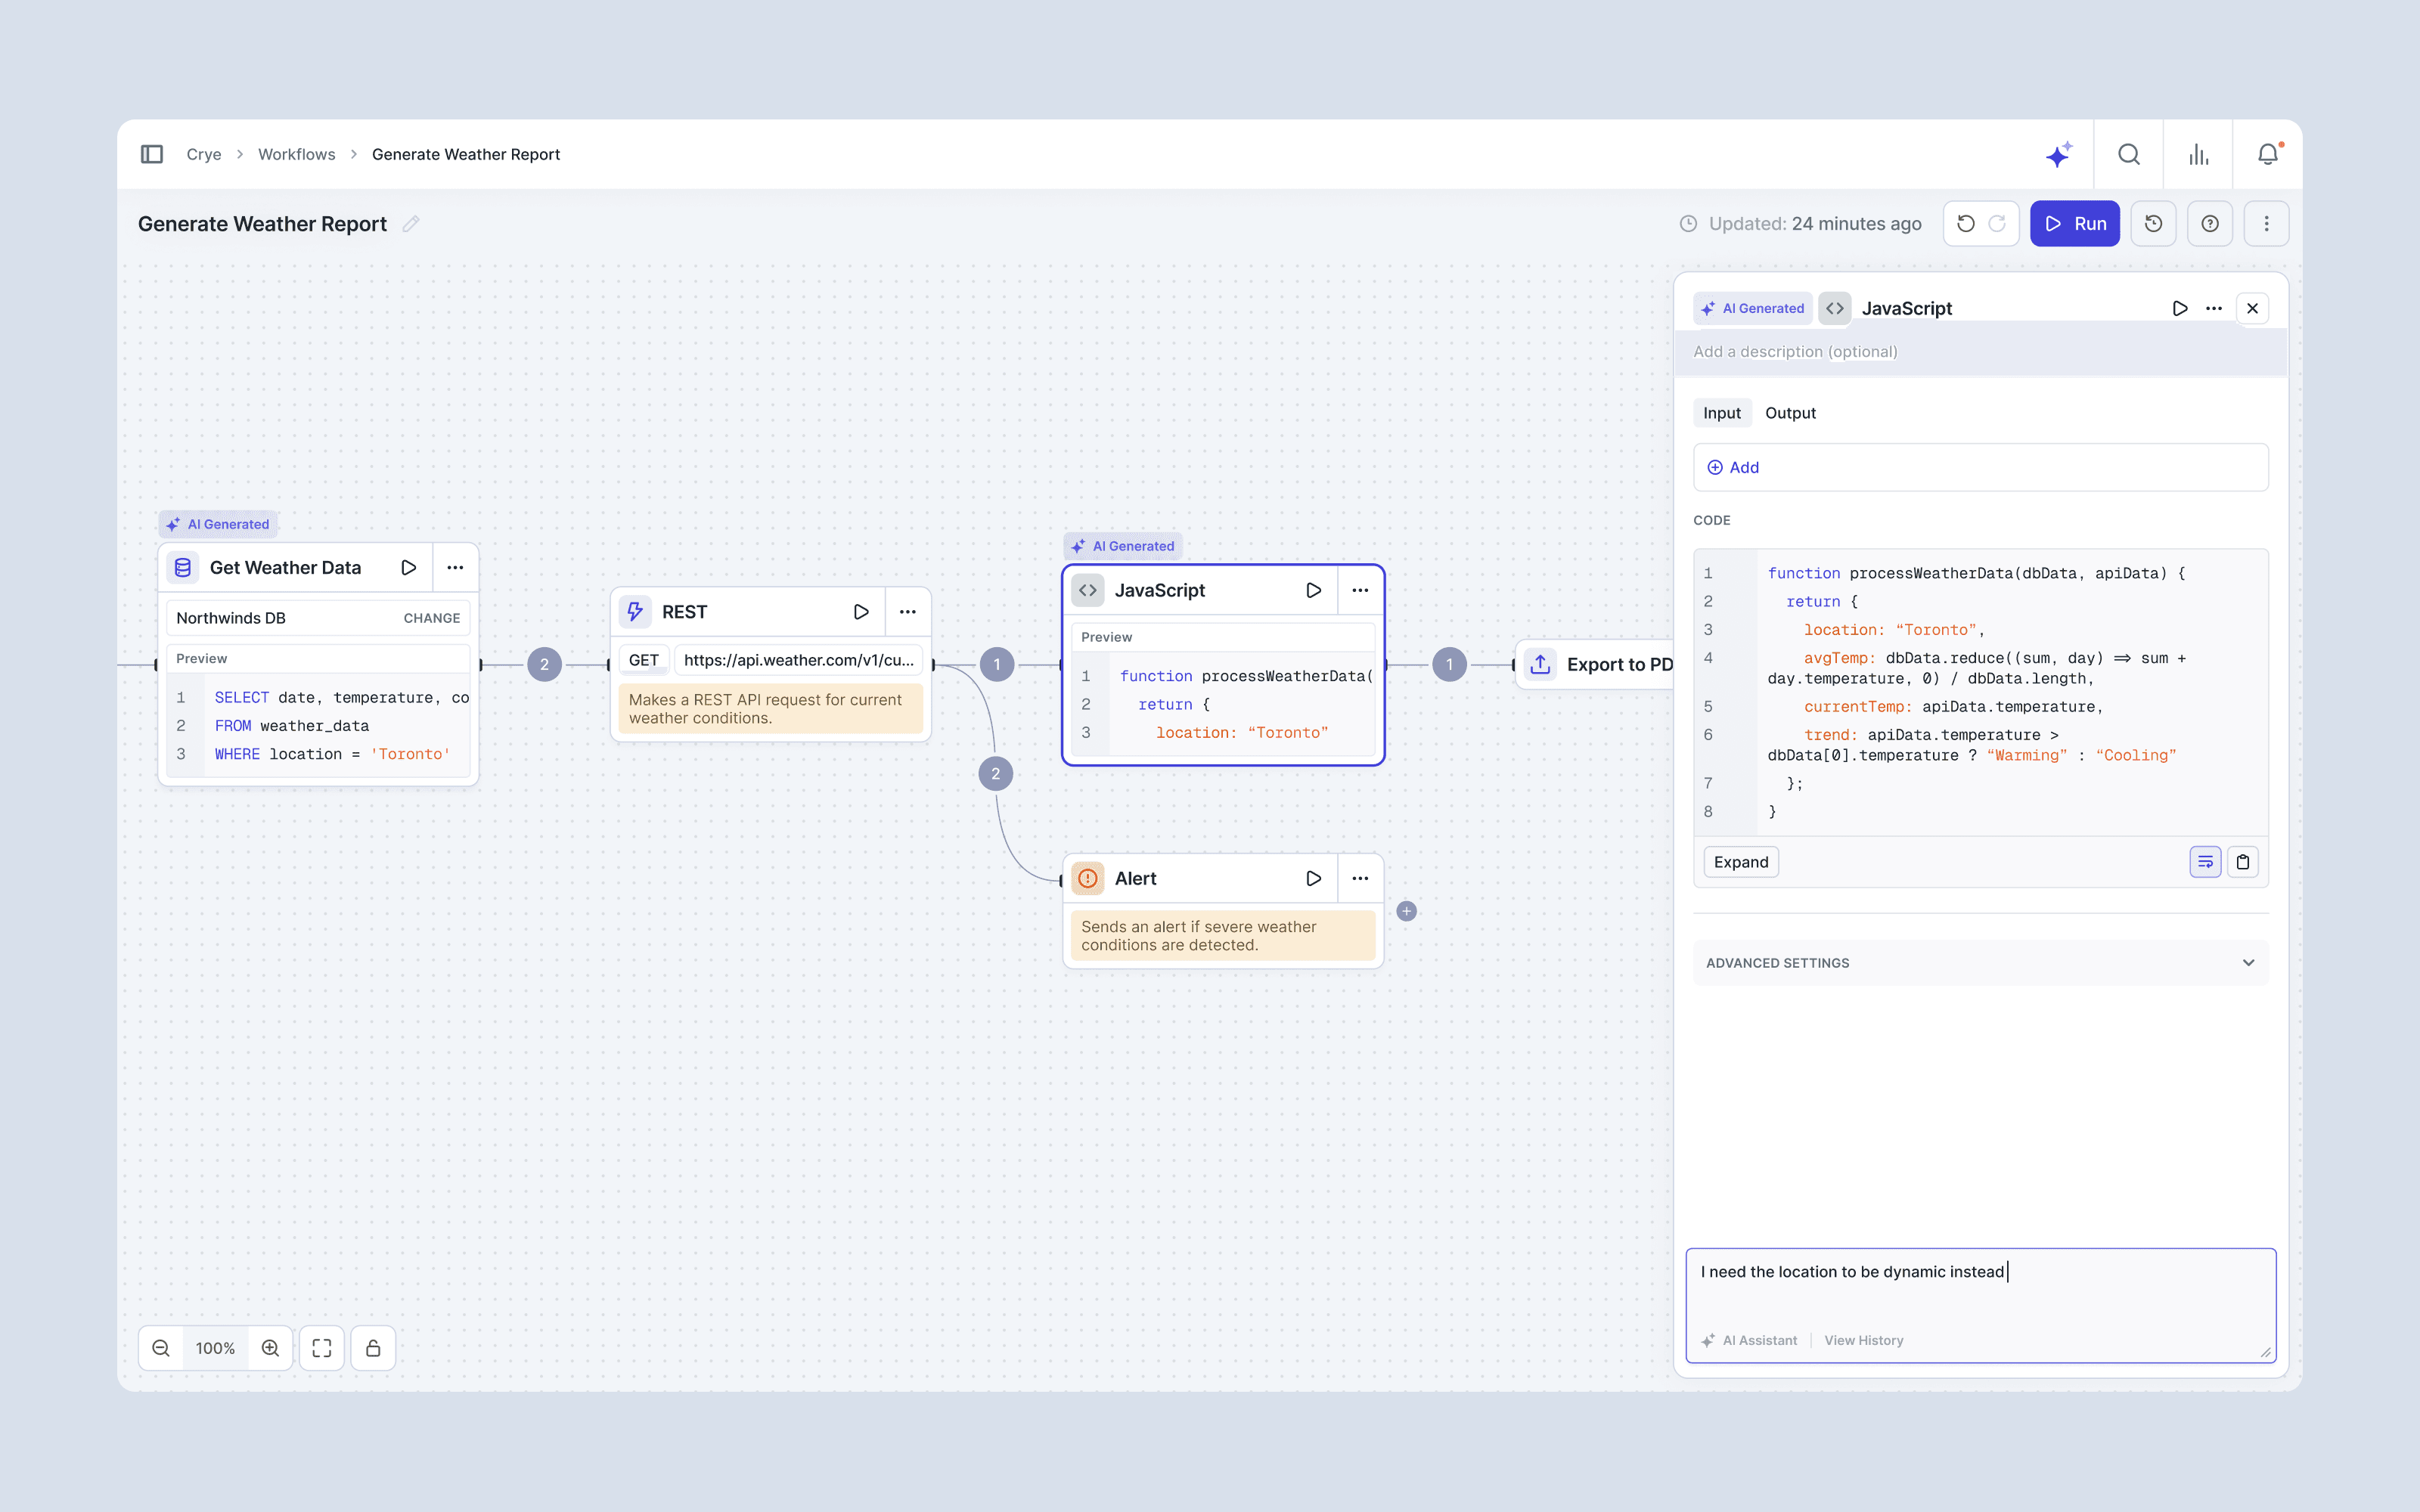The image size is (2420, 1512).
Task: Toggle the canvas lock icon
Action: coord(373,1348)
